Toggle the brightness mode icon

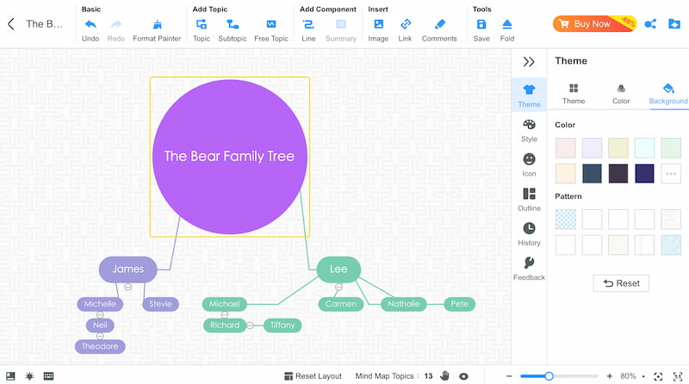tap(29, 376)
